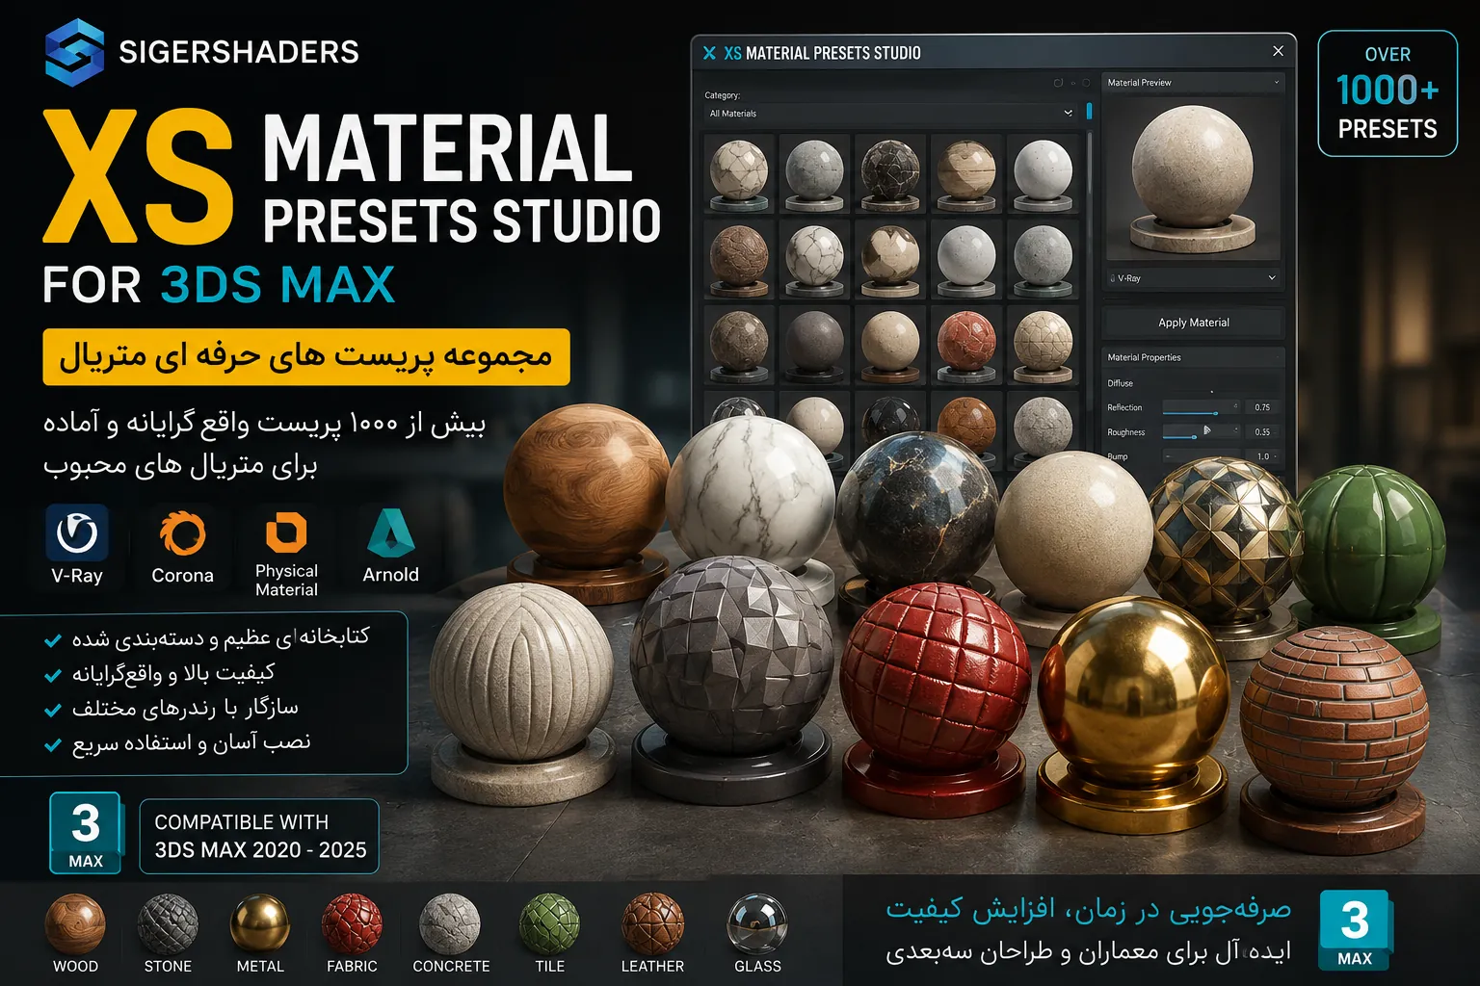Pick the TILE material category icon
Screen dimensions: 1480x986
point(549,924)
